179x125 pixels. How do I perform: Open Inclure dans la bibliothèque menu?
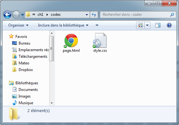coord(63,25)
